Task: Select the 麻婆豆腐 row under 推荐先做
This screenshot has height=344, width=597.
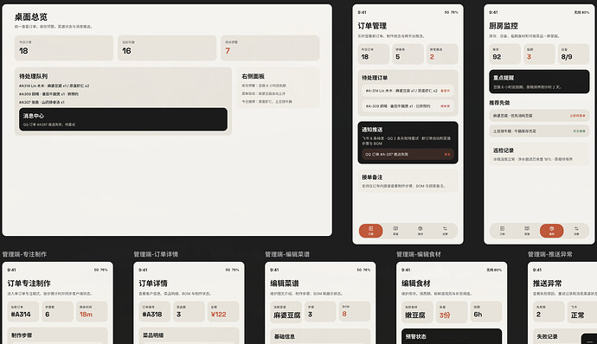Action: click(x=539, y=115)
